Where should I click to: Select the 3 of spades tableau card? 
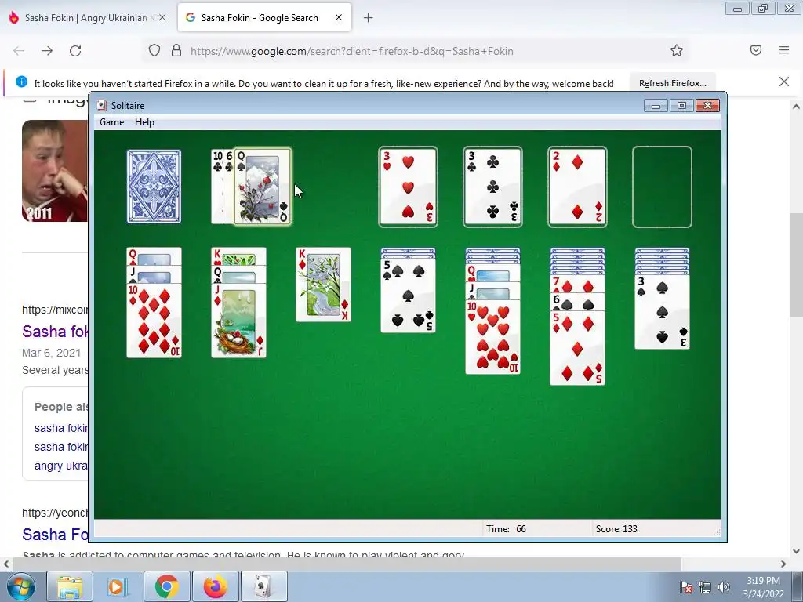[662, 312]
